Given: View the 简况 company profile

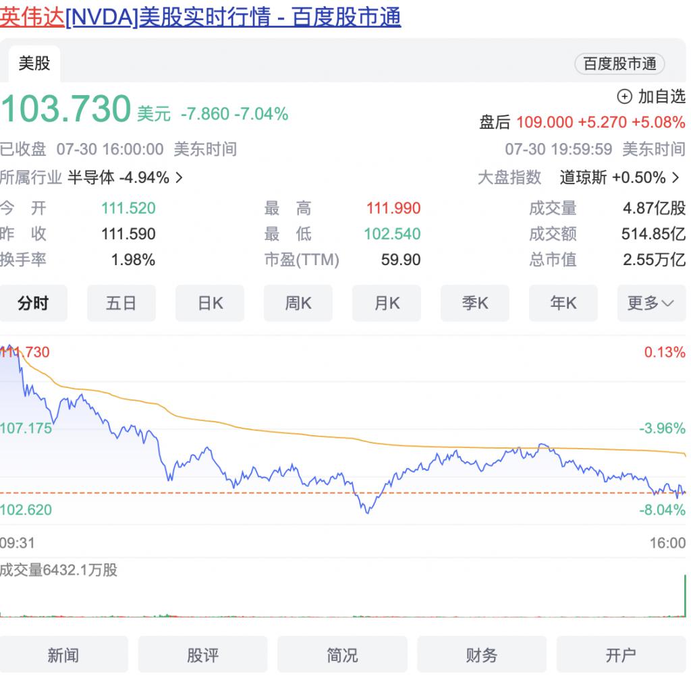Looking at the screenshot, I should 342,654.
